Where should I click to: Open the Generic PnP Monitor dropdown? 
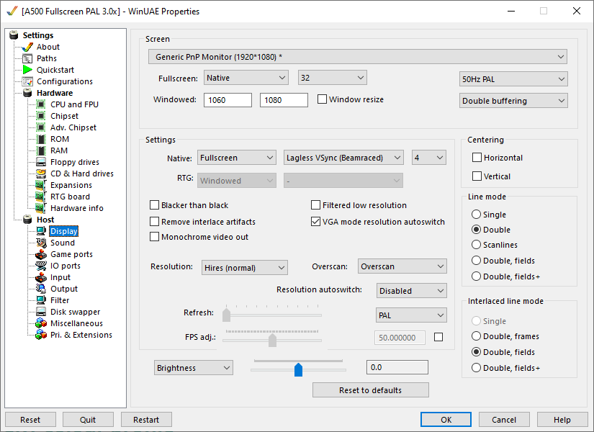click(x=358, y=57)
